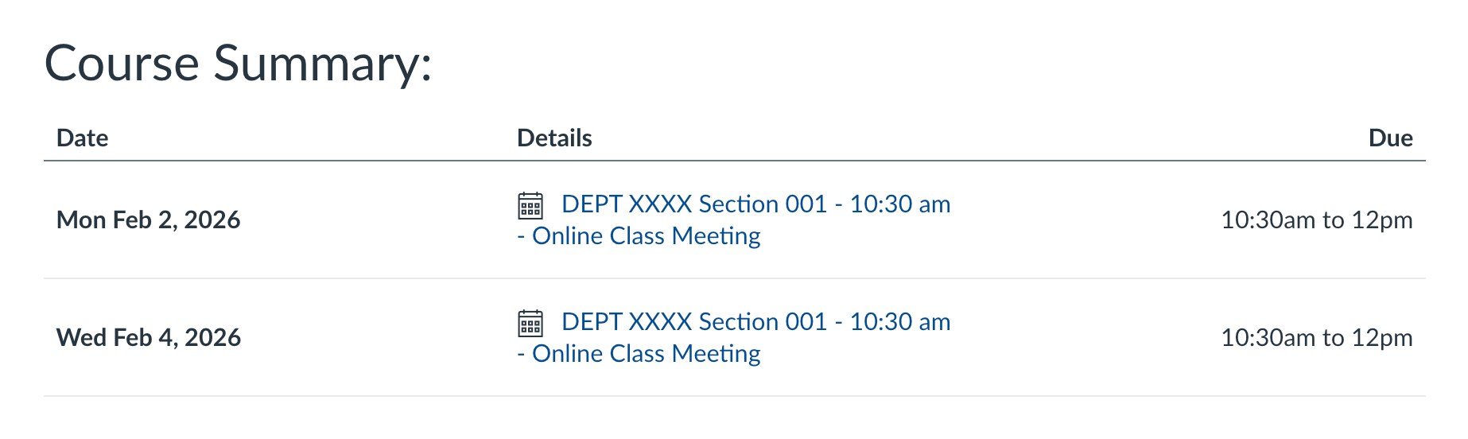Open the Feb 2 DEPT XXXX Section 001 link
The width and height of the screenshot is (1468, 439).
click(755, 204)
